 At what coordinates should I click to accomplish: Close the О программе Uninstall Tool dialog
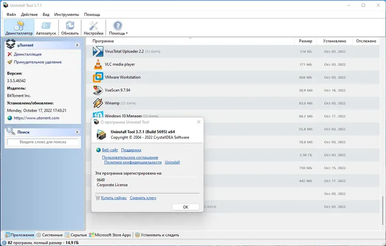point(199,122)
